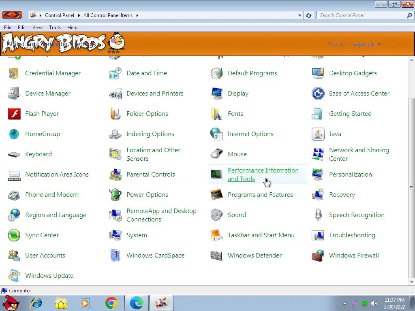Open the Windows Defender icon
Viewport: 415px width, 311px height.
tap(216, 256)
